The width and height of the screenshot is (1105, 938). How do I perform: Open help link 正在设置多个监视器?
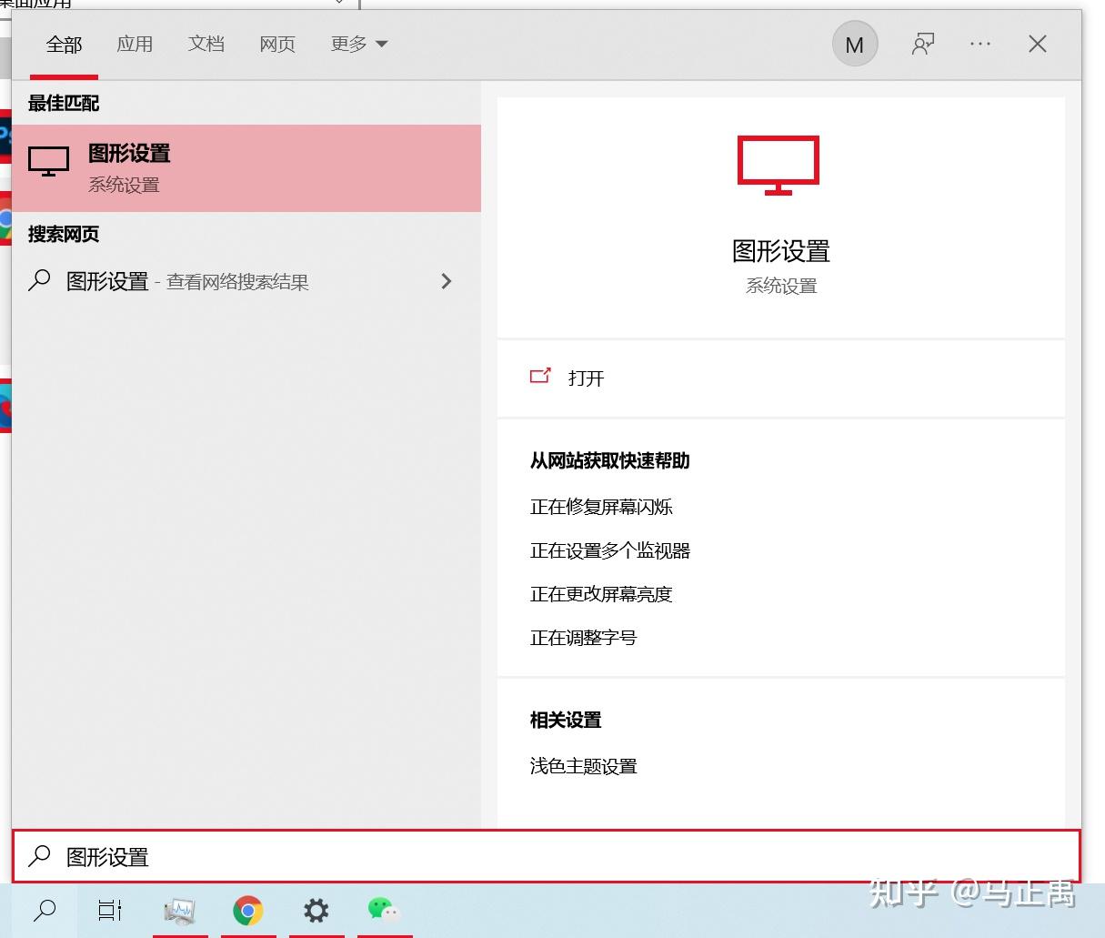(x=610, y=550)
